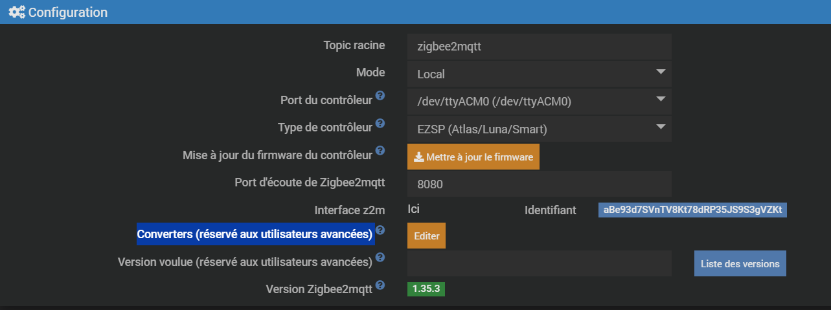Open help icon for Type de contrôleur
This screenshot has width=831, height=310.
tap(380, 123)
